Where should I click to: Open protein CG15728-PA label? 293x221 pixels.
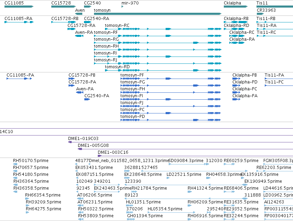82,82
